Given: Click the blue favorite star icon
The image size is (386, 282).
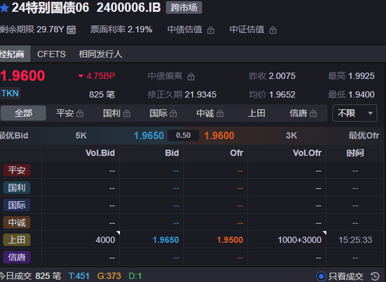Looking at the screenshot, I should click(x=4, y=8).
